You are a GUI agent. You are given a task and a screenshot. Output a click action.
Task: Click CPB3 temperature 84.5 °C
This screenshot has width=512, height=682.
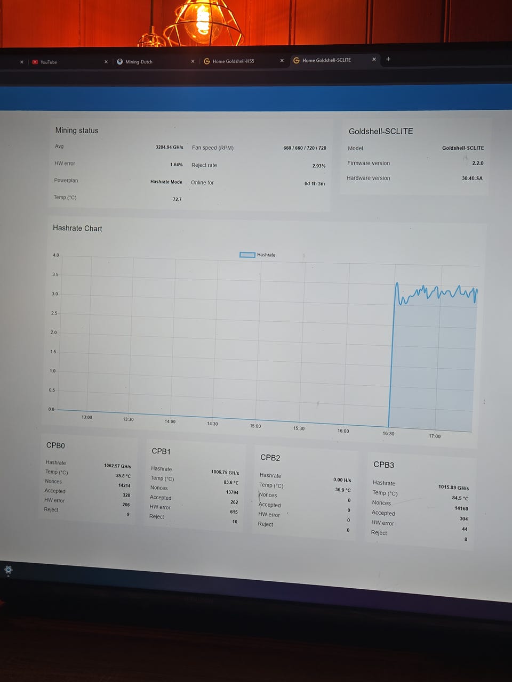coord(460,498)
